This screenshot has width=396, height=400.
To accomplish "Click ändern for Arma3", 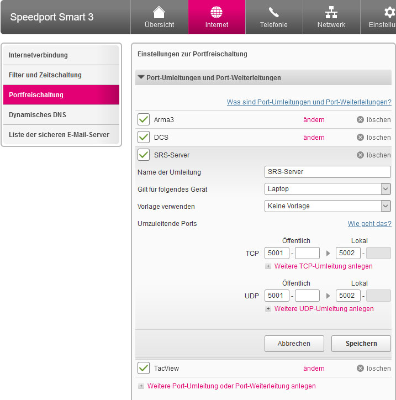I will point(314,120).
